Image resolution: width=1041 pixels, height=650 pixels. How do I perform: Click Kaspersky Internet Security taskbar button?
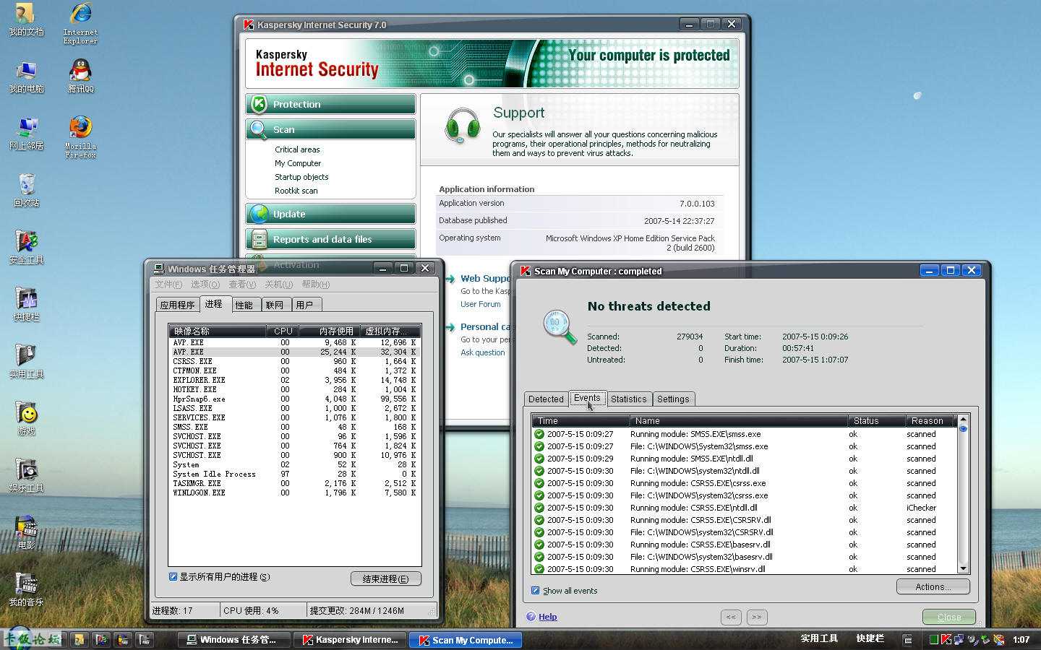(350, 640)
